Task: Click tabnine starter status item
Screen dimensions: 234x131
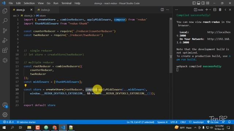Action: (26, 122)
